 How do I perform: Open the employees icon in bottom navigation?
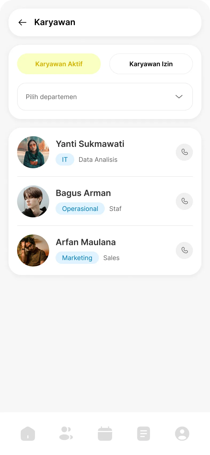click(66, 433)
